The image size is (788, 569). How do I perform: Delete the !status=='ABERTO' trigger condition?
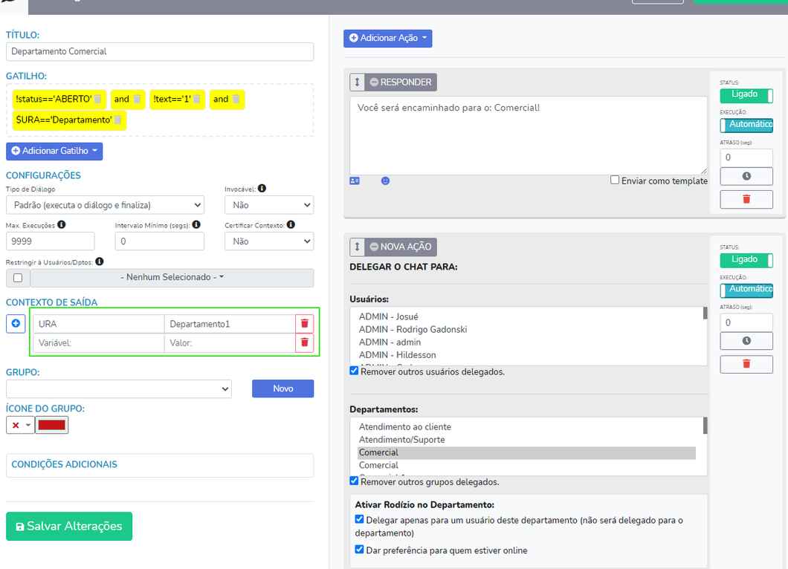tap(97, 100)
